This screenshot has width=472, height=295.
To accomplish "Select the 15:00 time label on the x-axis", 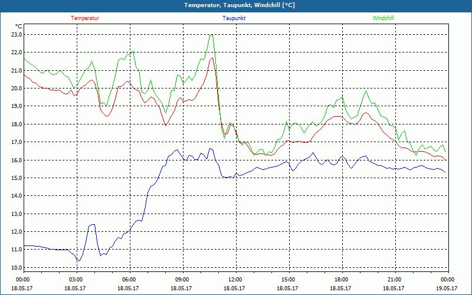I will click(x=288, y=280).
